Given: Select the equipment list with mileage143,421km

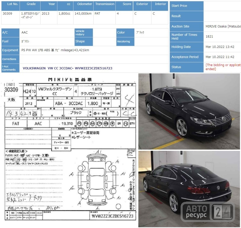Looking at the screenshot, I should coord(55,50).
